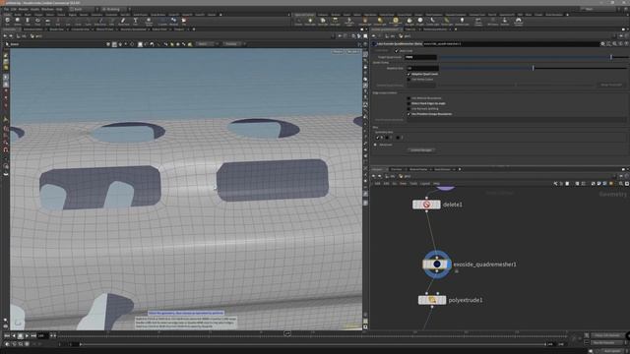Select the Tube shelf tool
630x354 pixels.
(28, 21)
